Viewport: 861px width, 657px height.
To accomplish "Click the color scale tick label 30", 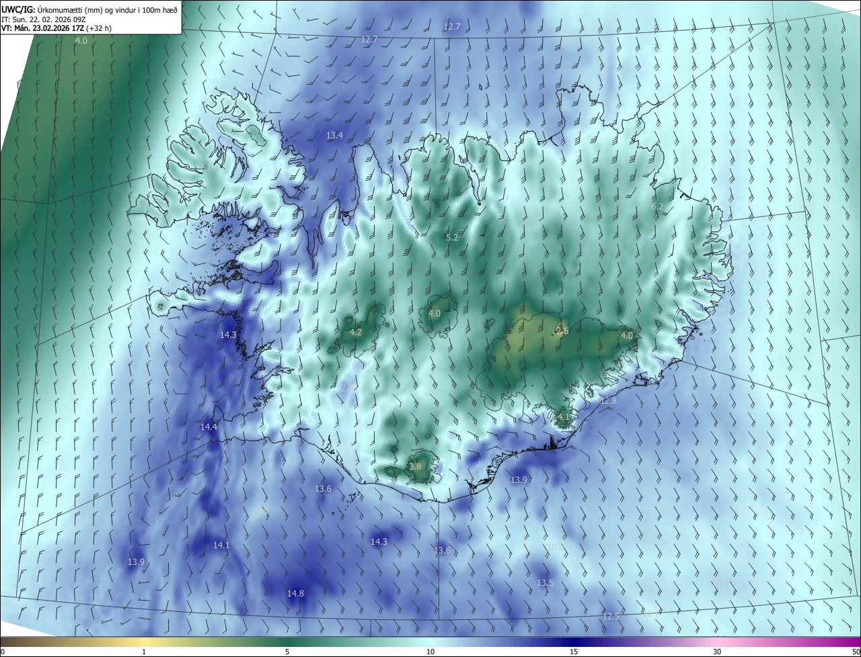I will [717, 652].
